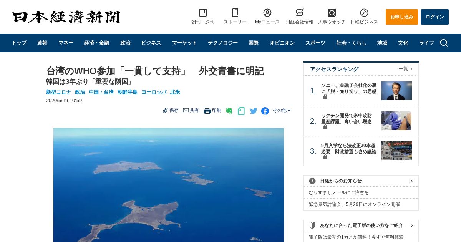Click the info icon beside 日経からのお知らせ

tap(313, 181)
